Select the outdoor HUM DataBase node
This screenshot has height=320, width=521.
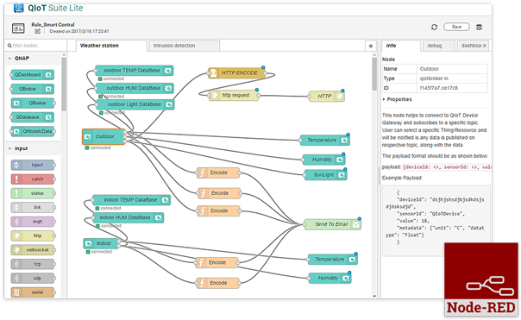click(135, 88)
